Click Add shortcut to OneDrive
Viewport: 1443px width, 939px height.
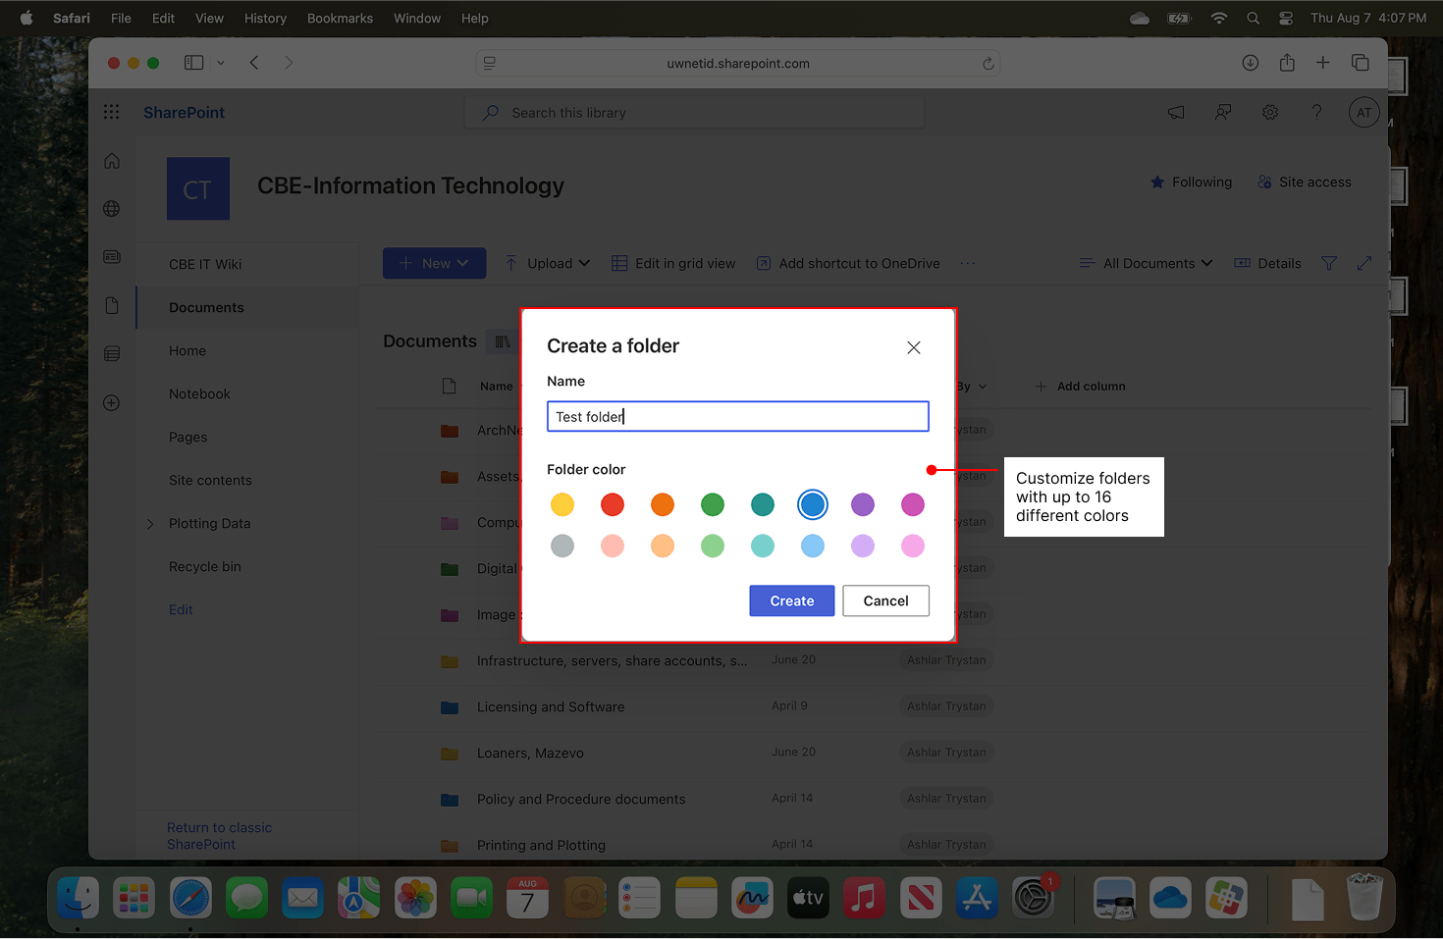pyautogui.click(x=846, y=263)
